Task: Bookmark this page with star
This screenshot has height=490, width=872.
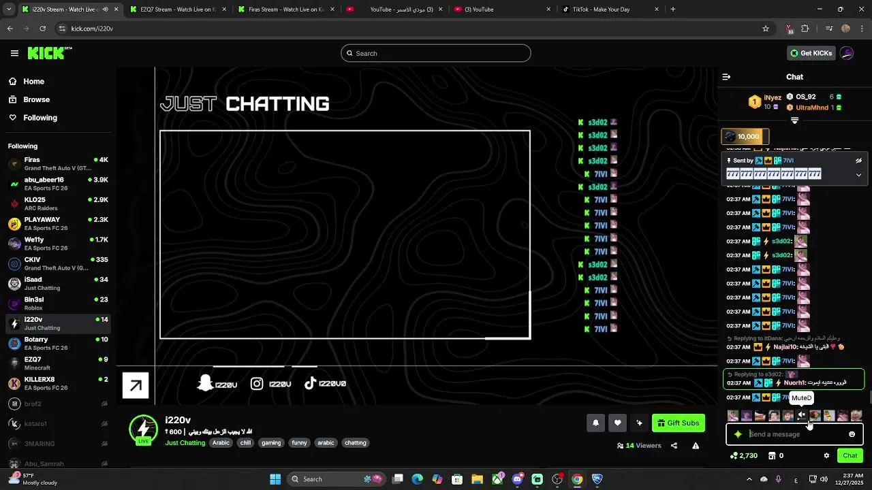Action: pos(766,29)
